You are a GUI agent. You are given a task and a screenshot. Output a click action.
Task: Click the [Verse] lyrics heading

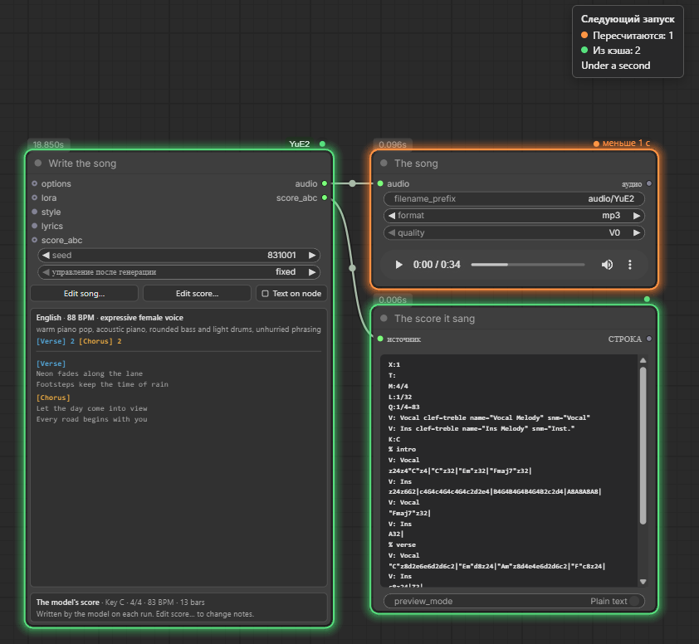click(x=51, y=363)
